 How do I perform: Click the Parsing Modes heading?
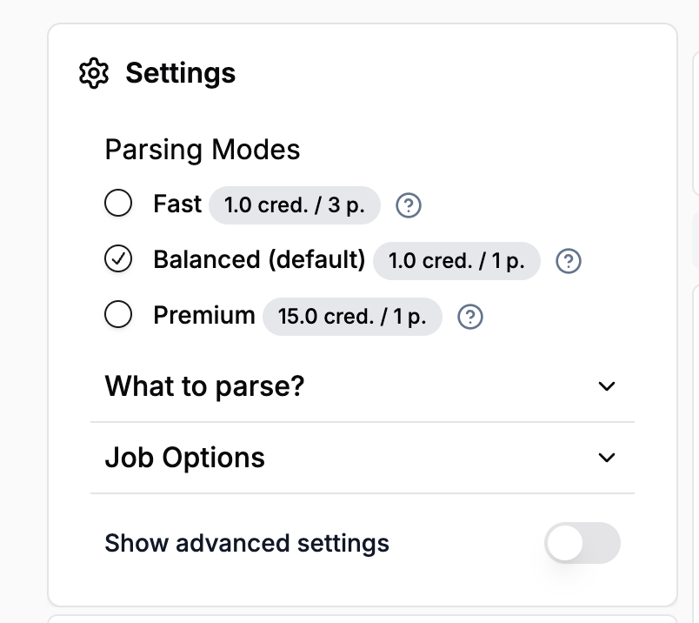(203, 150)
